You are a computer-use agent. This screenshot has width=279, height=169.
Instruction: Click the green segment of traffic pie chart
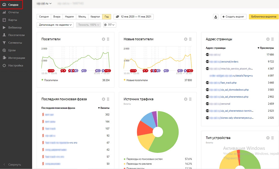pyautogui.click(x=167, y=132)
